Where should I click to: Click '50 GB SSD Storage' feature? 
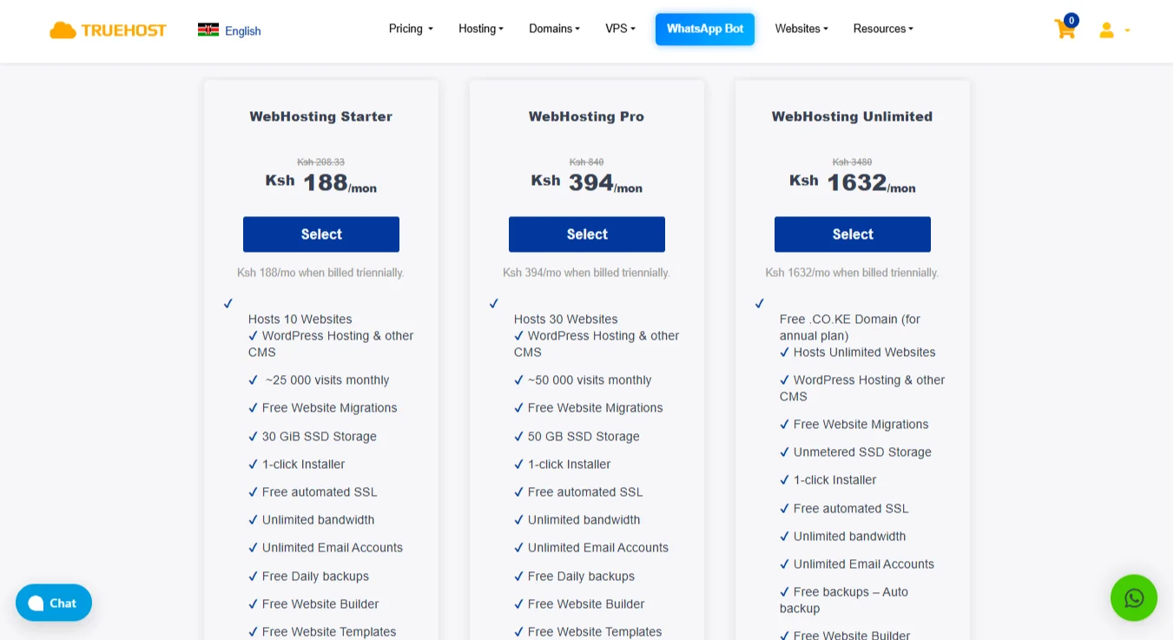pyautogui.click(x=584, y=437)
